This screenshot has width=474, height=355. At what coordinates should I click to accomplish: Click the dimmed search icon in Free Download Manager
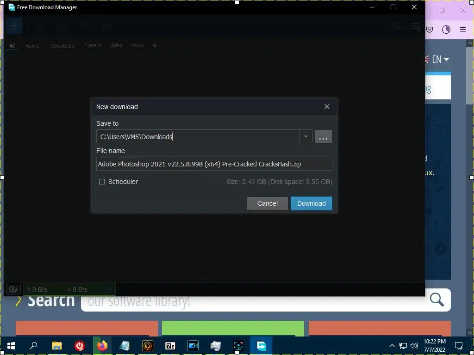pyautogui.click(x=397, y=26)
